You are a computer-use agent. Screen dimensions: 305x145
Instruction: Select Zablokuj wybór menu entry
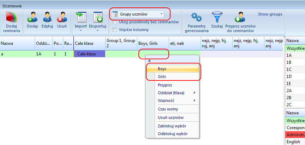(x=173, y=126)
